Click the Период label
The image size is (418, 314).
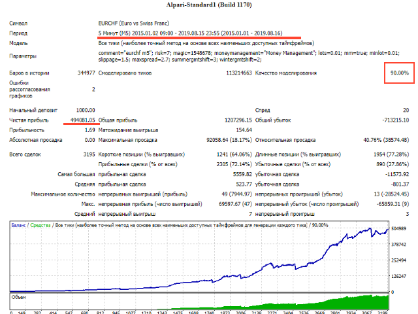pos(18,33)
